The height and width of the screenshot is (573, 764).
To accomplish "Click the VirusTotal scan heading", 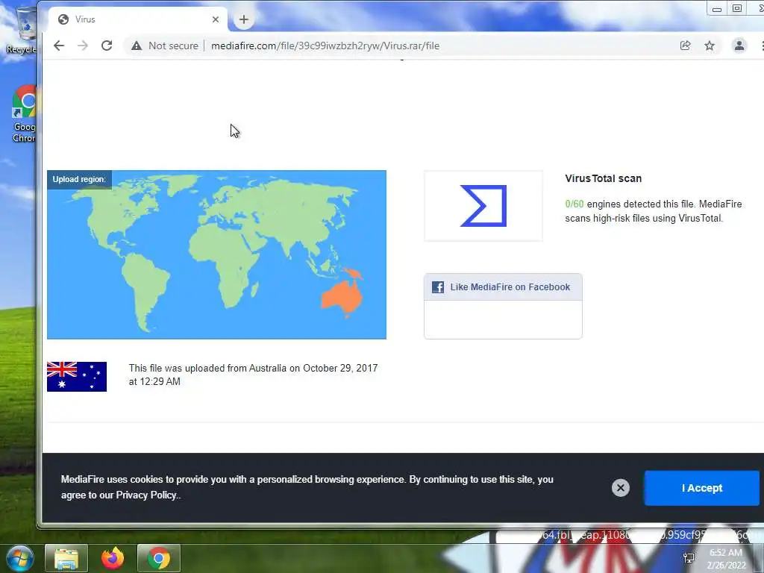I will point(603,178).
